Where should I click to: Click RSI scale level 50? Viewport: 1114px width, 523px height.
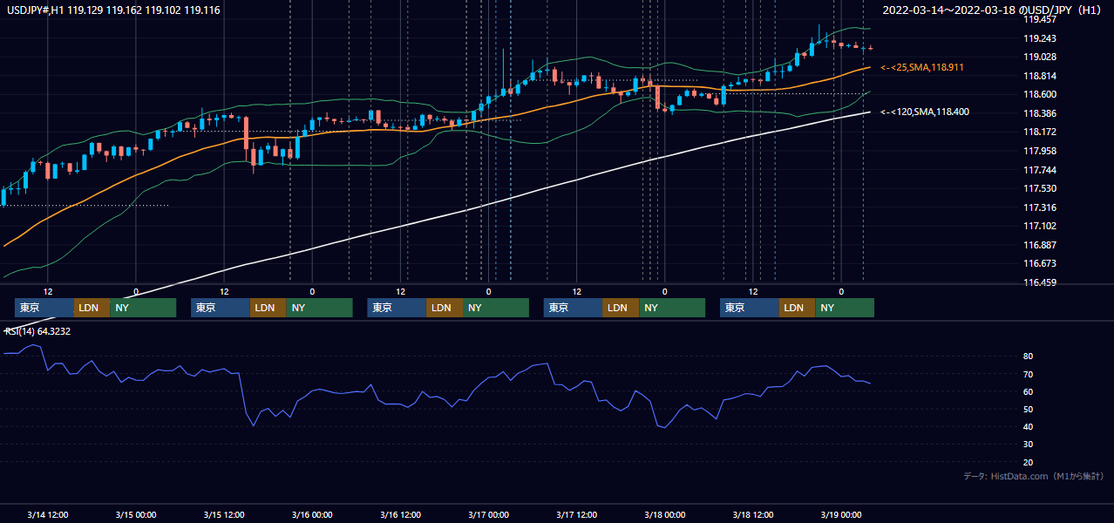[x=1028, y=410]
